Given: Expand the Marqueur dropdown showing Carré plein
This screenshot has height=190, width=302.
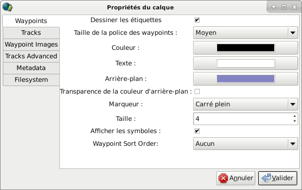Looking at the screenshot, I should point(245,104).
